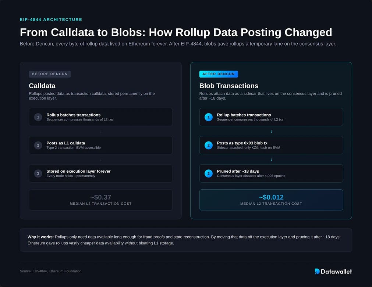Open the Posts as L1 calldata card

pyautogui.click(x=100, y=145)
